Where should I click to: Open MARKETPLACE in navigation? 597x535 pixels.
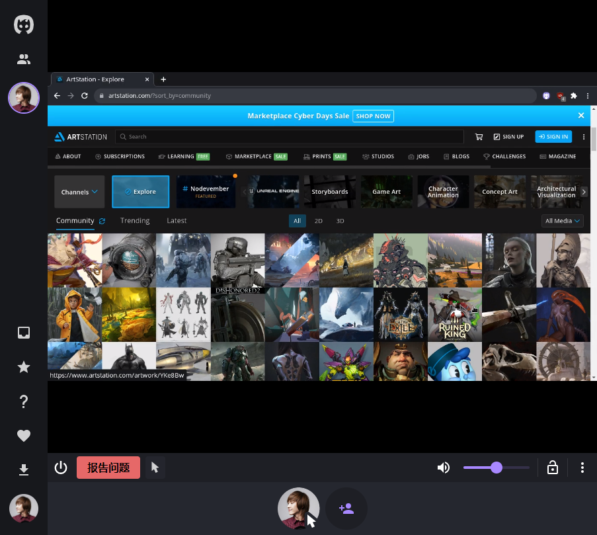(257, 157)
